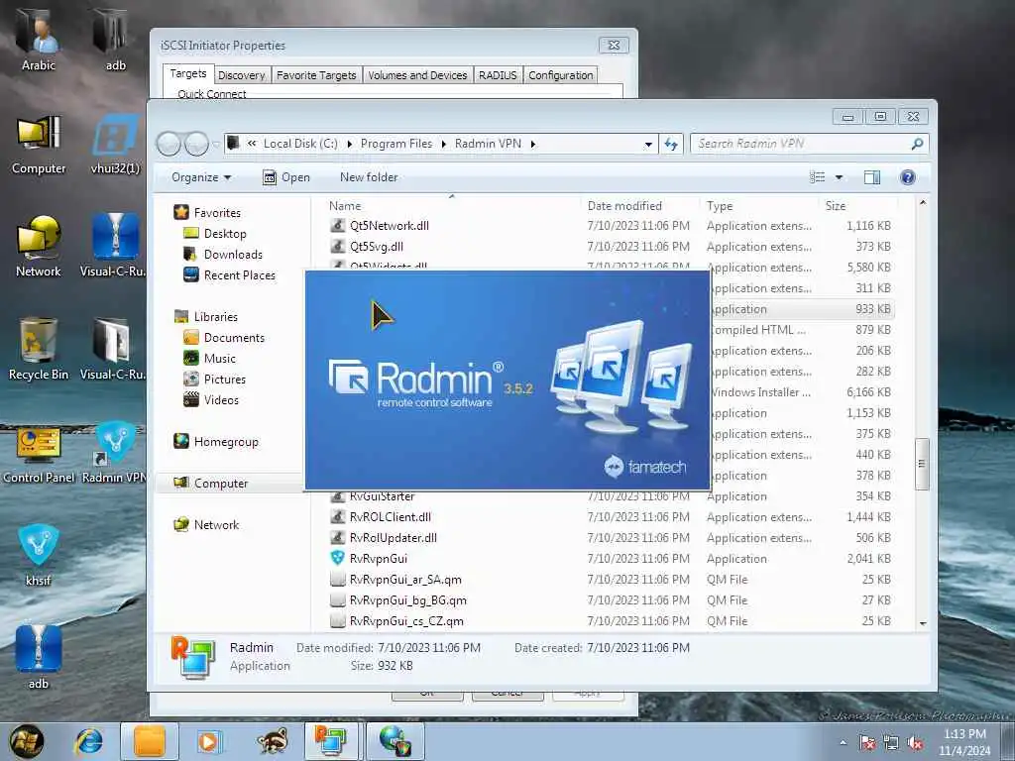Switch to the Configuration tab
1015x761 pixels.
[561, 75]
